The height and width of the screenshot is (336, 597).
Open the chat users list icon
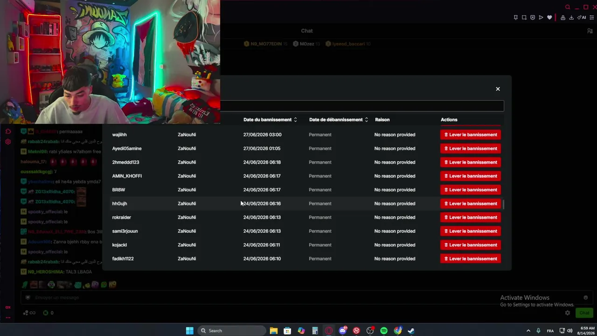point(590,31)
